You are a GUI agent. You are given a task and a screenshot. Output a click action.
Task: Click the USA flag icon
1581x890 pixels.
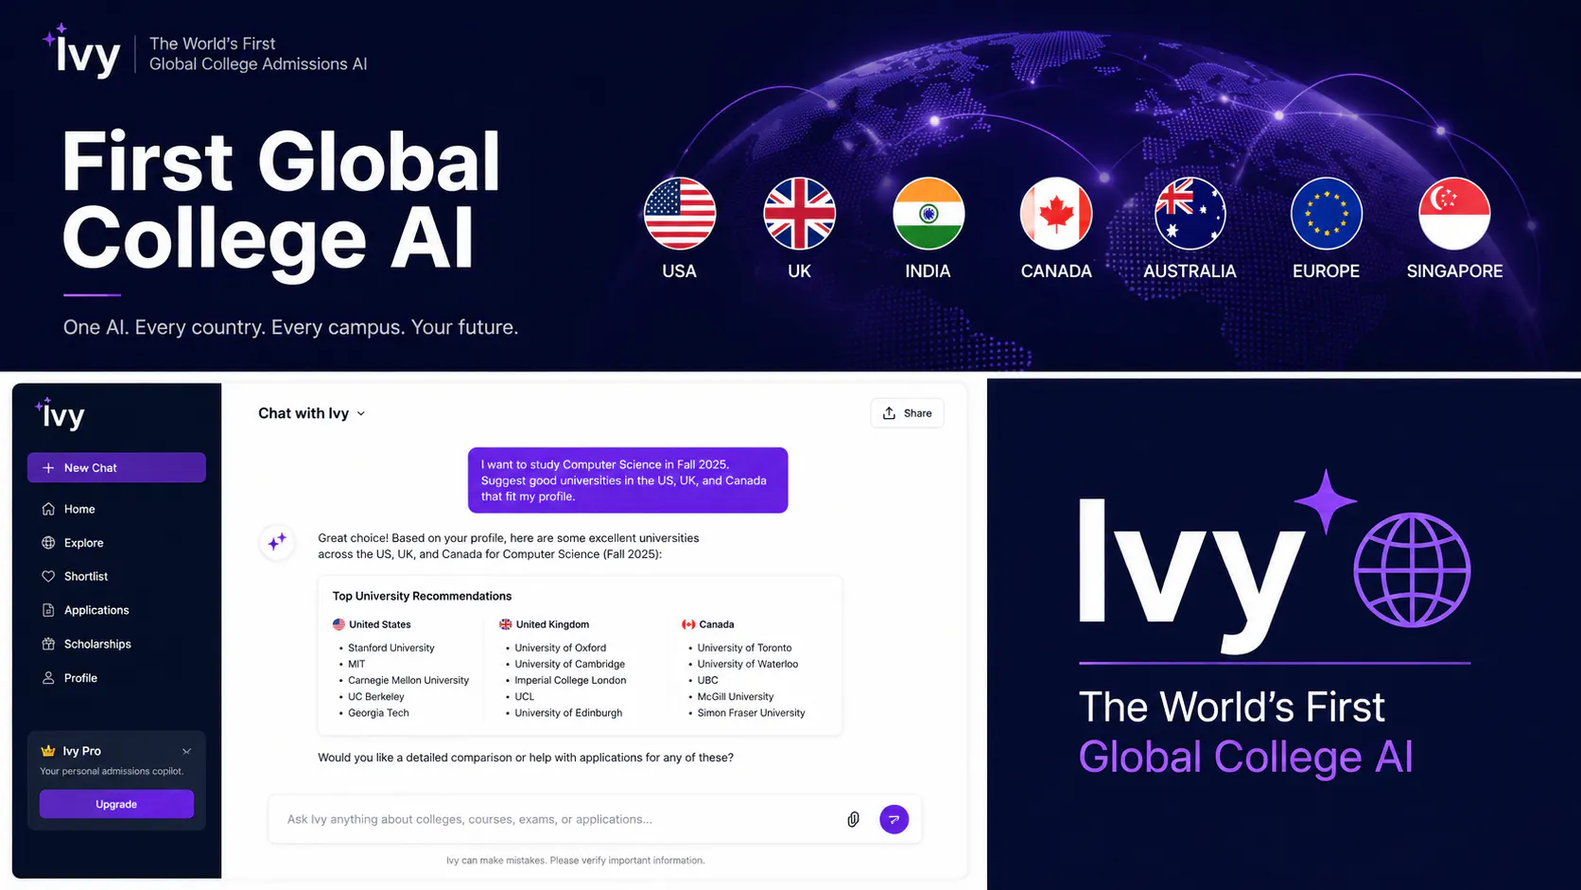(680, 214)
